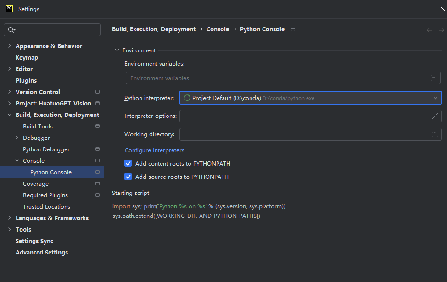The image size is (447, 282).
Task: Select Python Console tree item
Action: [x=52, y=172]
